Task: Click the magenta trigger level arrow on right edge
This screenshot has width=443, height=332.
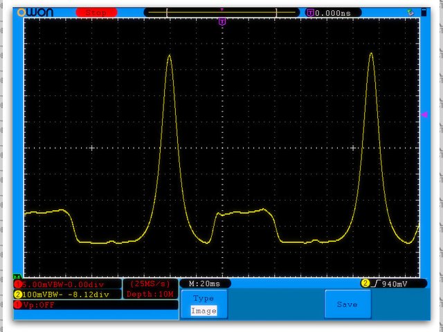Action: coord(424,115)
